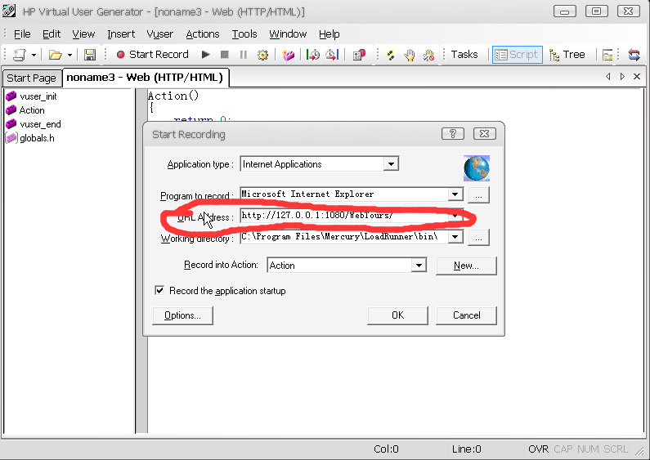Open the Help menu
The image size is (650, 460).
(329, 34)
